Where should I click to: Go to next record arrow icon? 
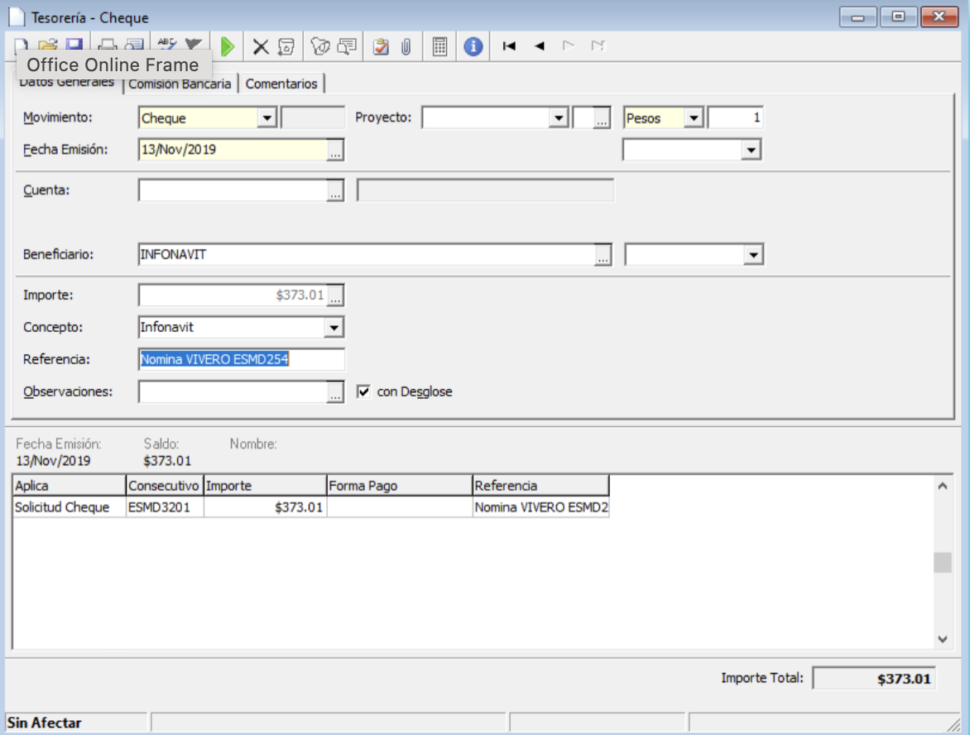pos(568,46)
